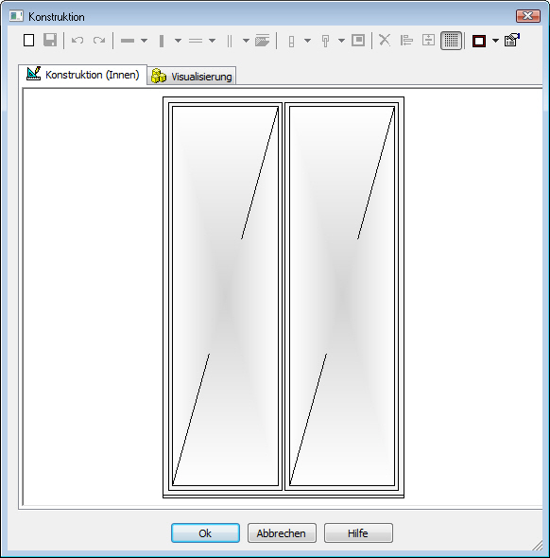Click the undo arrow icon
The width and height of the screenshot is (550, 558).
[77, 41]
